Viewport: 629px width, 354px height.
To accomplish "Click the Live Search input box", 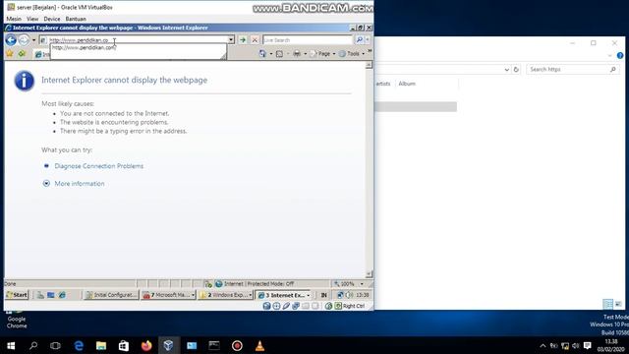I will coord(308,40).
